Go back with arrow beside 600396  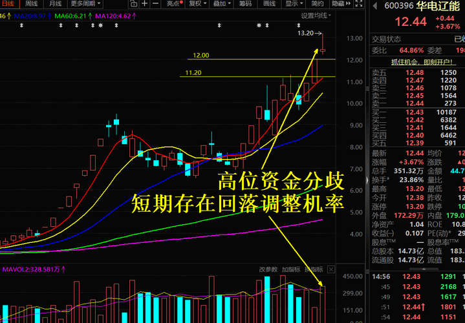(x=375, y=6)
